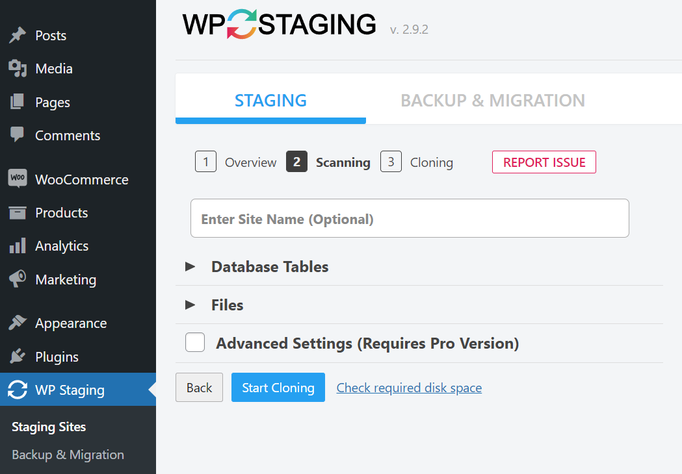Switch to the Backup & Migration tab
682x474 pixels.
pyautogui.click(x=492, y=100)
